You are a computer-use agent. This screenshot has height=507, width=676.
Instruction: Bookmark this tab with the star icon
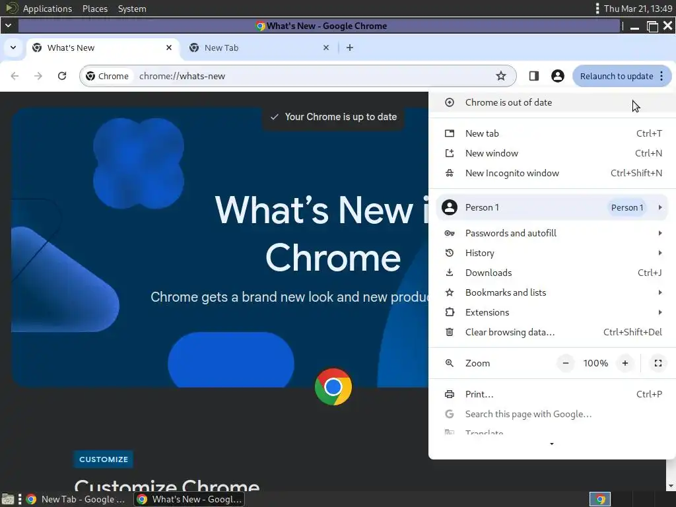click(500, 76)
